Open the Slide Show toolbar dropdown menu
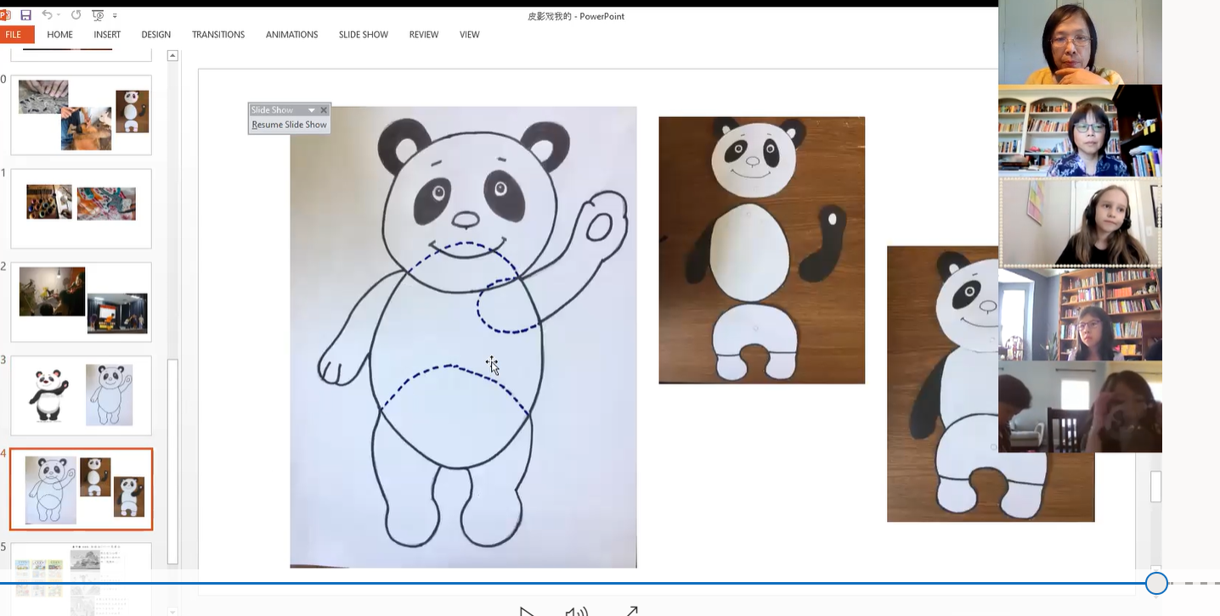This screenshot has height=616, width=1220. 312,109
